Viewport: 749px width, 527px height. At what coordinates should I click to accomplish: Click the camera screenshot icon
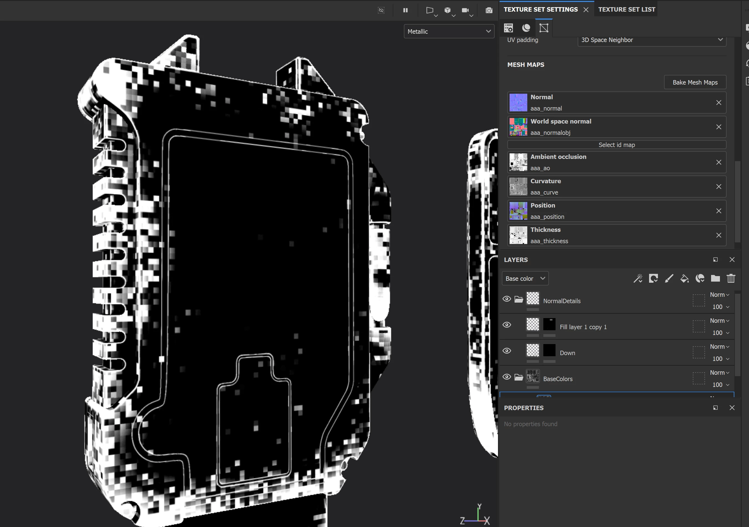tap(489, 10)
